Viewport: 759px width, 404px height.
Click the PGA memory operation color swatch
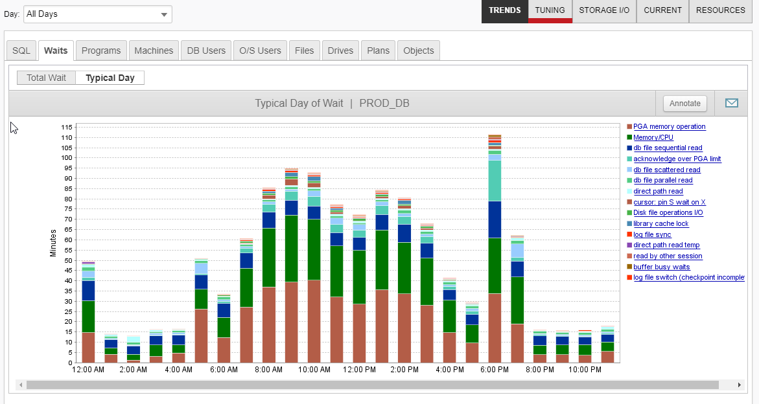(x=629, y=127)
